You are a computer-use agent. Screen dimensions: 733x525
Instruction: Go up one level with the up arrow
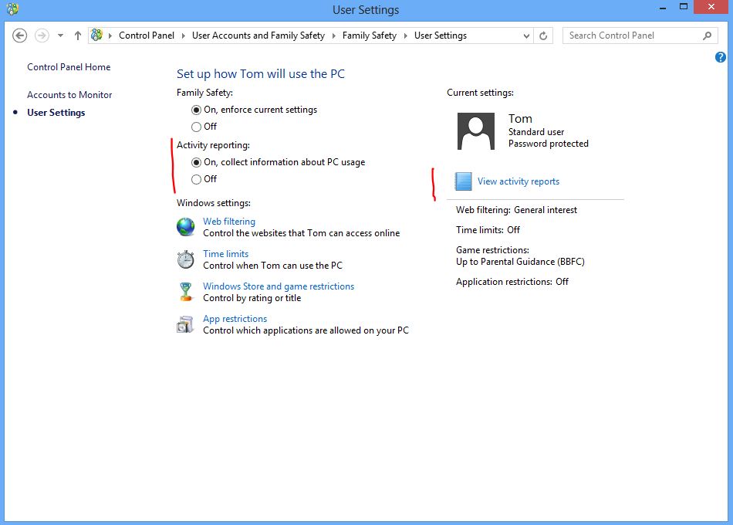click(78, 36)
